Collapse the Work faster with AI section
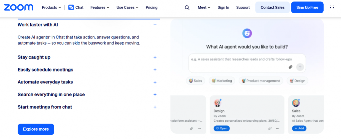This screenshot has width=341, height=139. click(x=155, y=25)
